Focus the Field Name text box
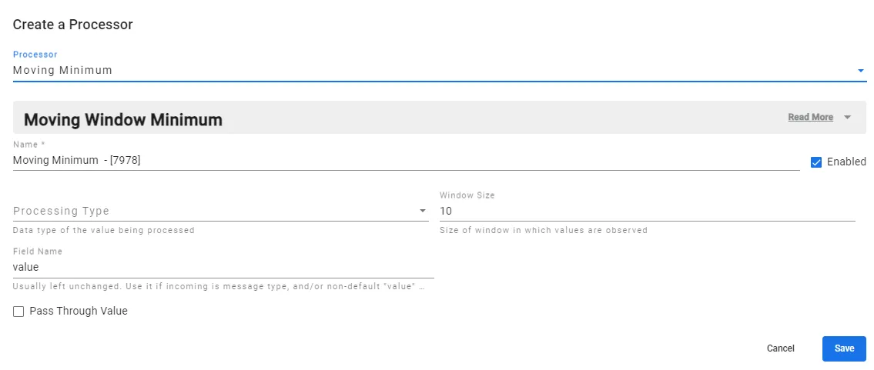The image size is (874, 370). 223,267
